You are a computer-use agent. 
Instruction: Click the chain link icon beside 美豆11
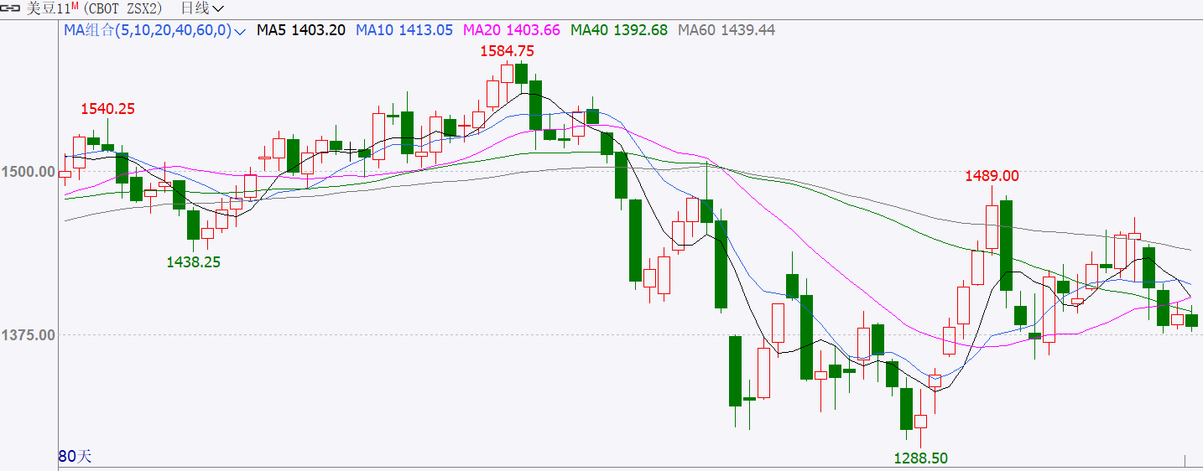coord(12,8)
